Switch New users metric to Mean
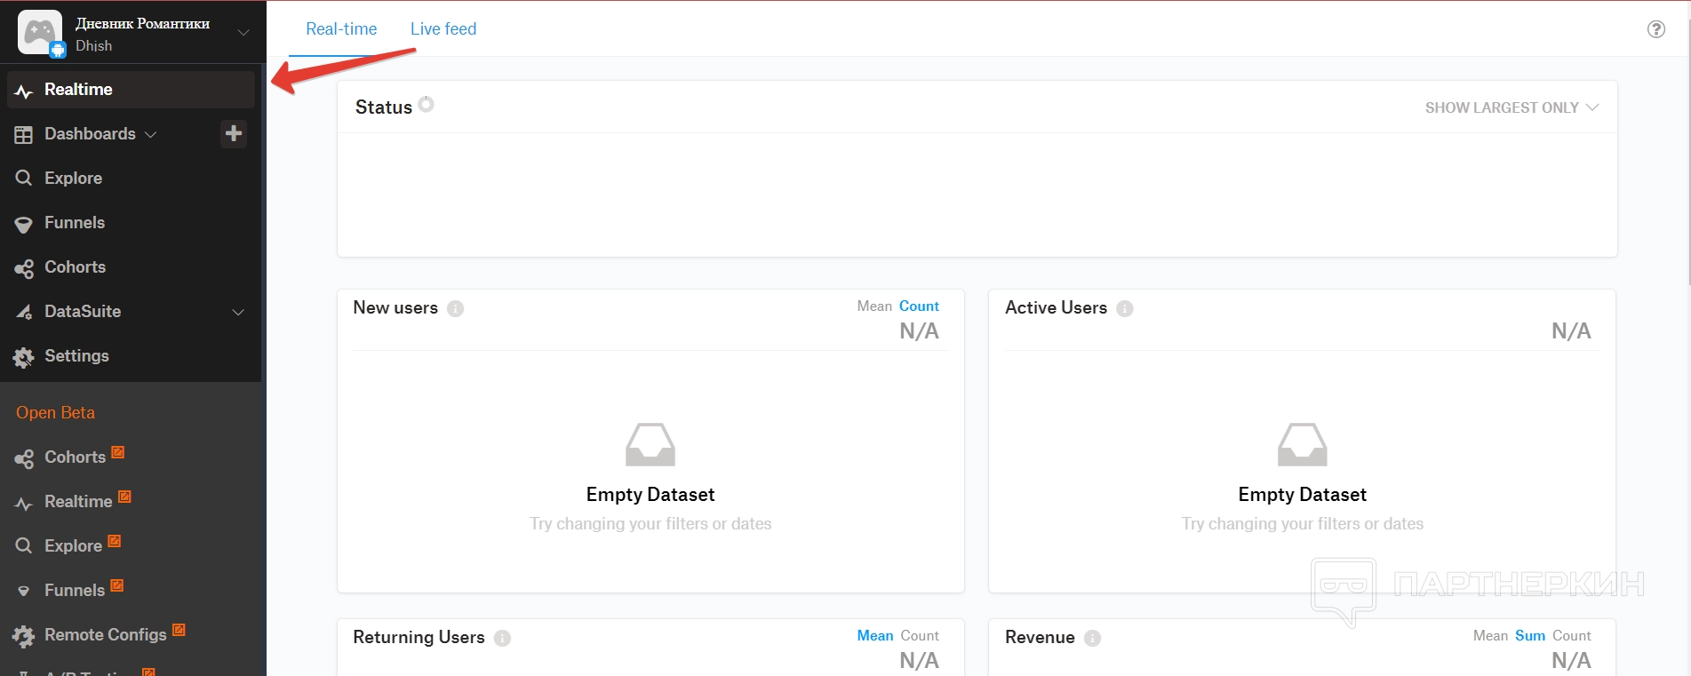This screenshot has height=676, width=1691. (x=874, y=306)
